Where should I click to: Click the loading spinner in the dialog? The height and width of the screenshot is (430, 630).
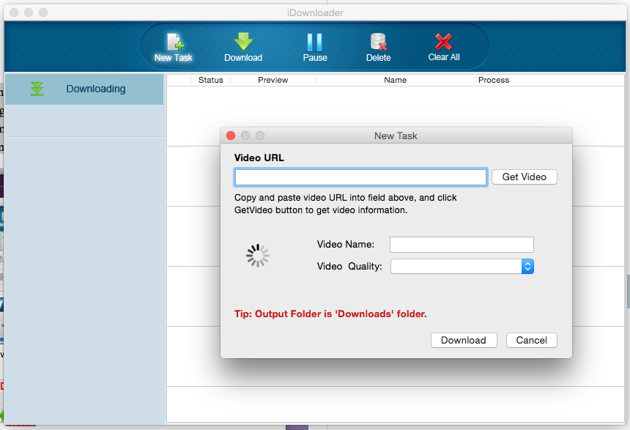(x=258, y=255)
